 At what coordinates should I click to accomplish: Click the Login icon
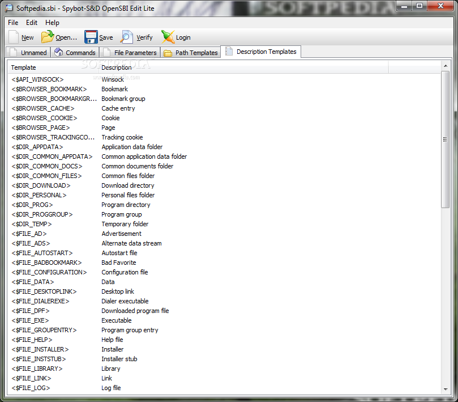tap(168, 37)
